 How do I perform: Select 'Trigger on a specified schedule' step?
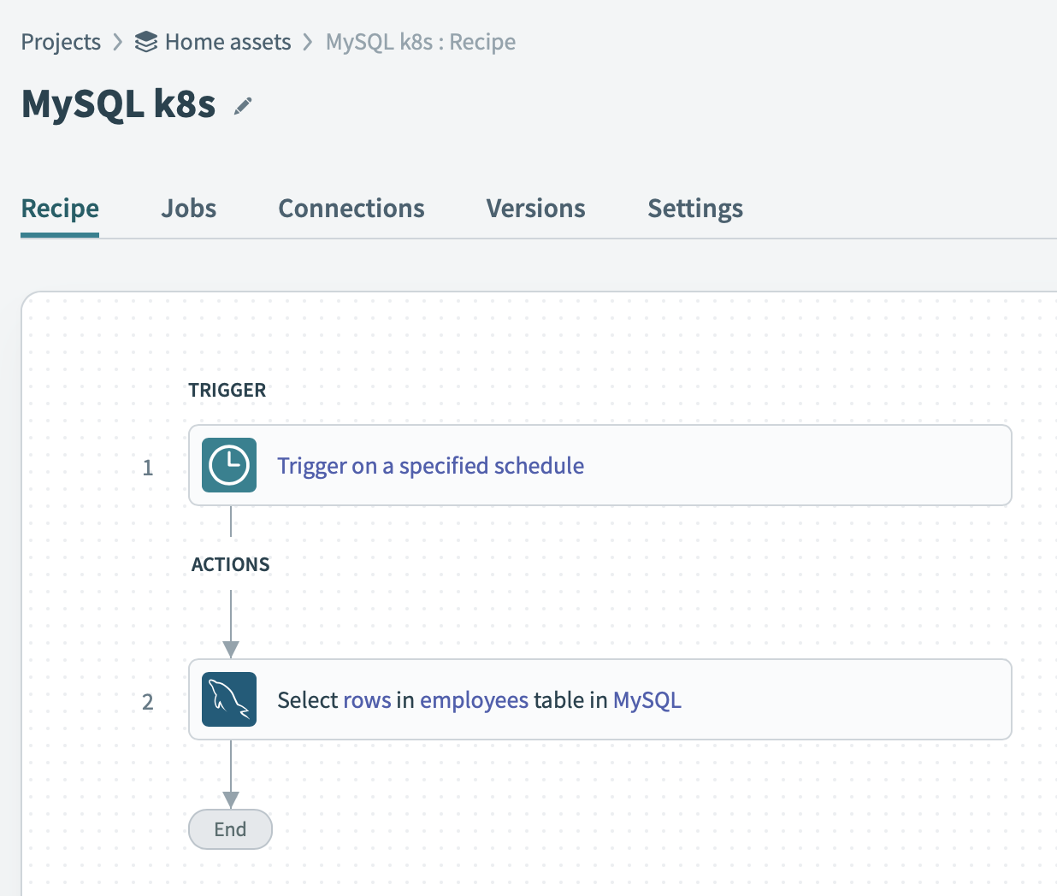coord(600,465)
